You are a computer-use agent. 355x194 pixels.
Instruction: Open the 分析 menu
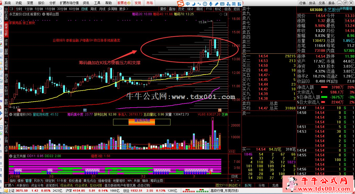click(53, 3)
